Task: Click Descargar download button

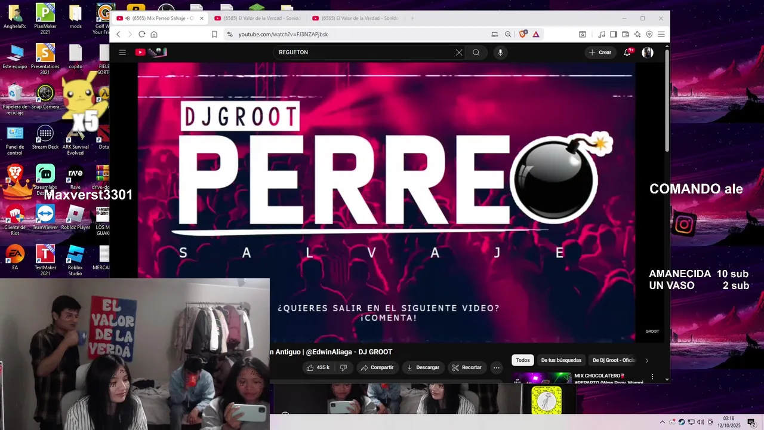Action: (423, 368)
